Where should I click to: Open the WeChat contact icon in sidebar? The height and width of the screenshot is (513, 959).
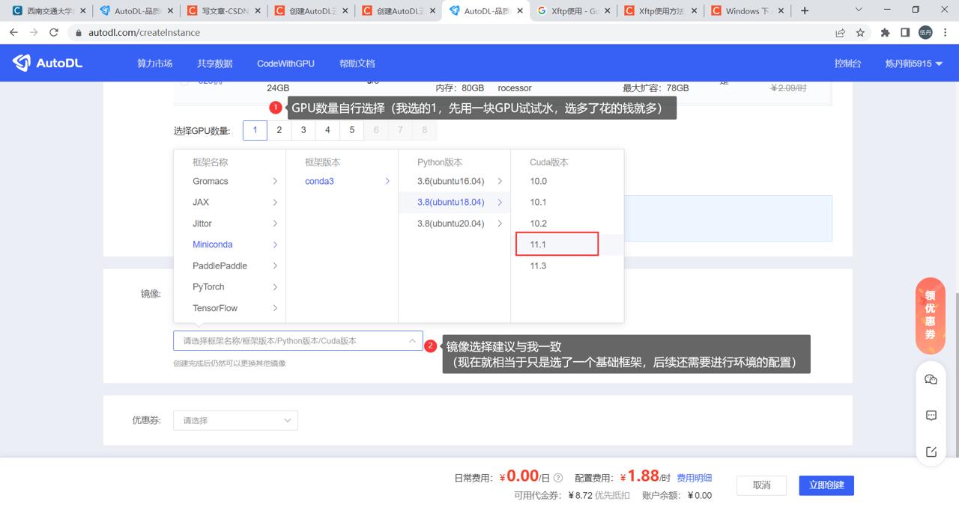click(x=931, y=380)
